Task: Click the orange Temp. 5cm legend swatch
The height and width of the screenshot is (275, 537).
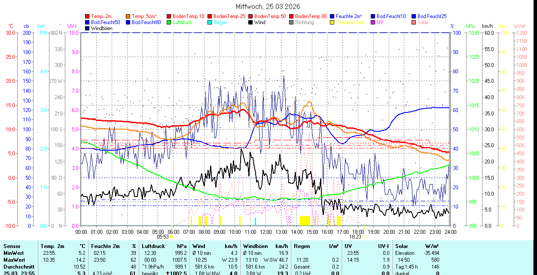Action: click(x=128, y=16)
